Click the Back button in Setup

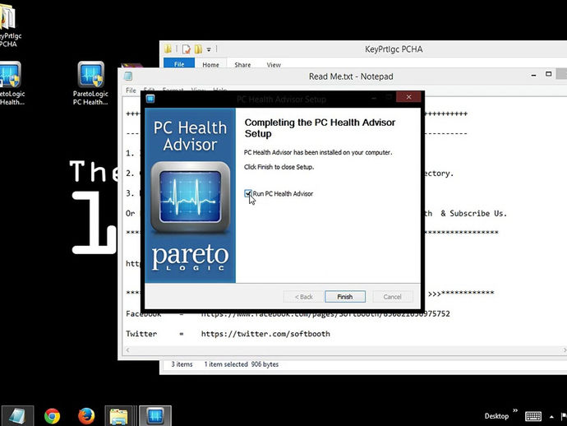303,297
